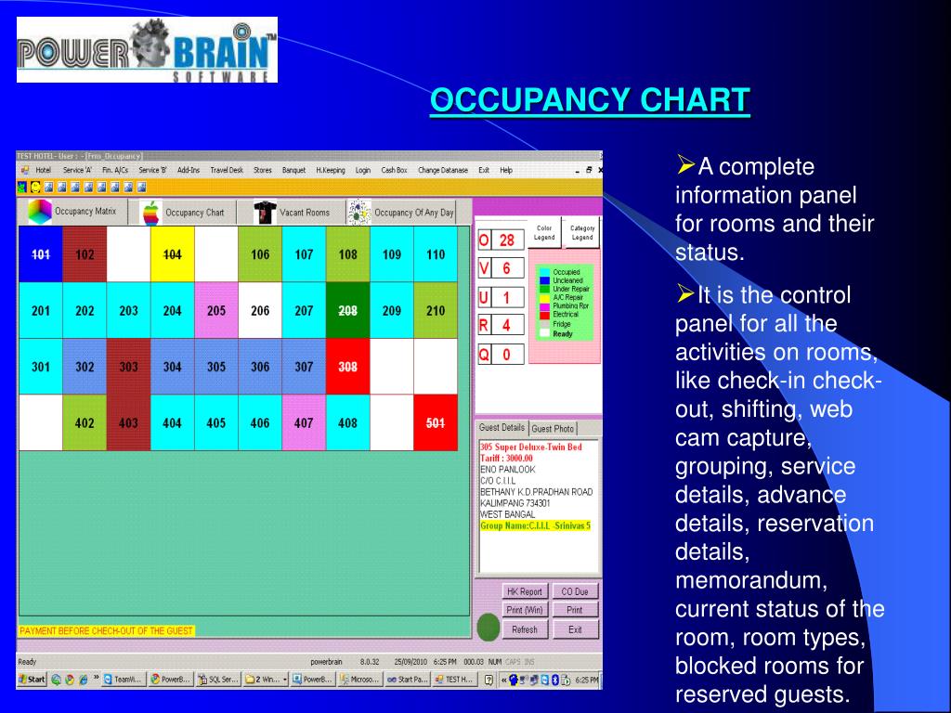The image size is (951, 713).
Task: Click the Windows Start button
Action: pos(33,680)
